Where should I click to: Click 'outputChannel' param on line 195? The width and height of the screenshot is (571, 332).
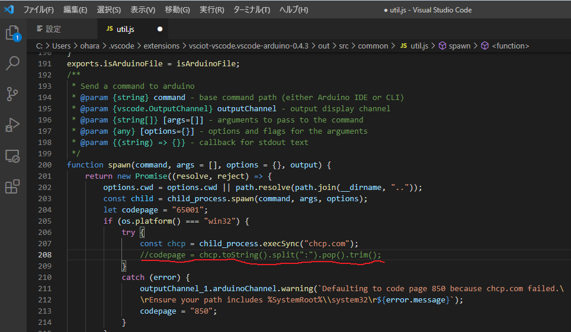246,109
